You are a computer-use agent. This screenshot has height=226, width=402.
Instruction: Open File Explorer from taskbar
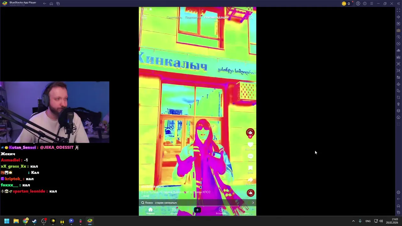(16, 221)
